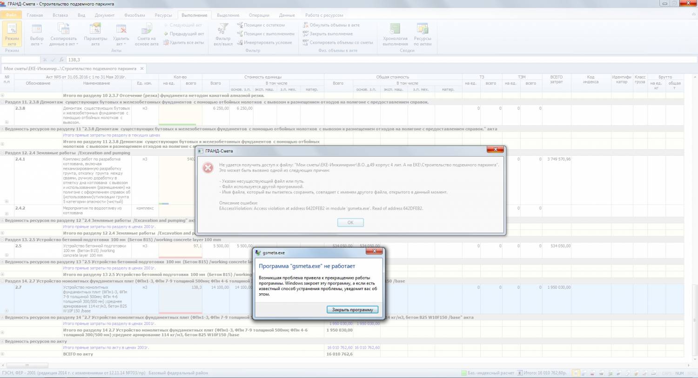Accept the formula bar entry with the checkmark icon
Screen dimensions: 698x378
tap(53, 60)
